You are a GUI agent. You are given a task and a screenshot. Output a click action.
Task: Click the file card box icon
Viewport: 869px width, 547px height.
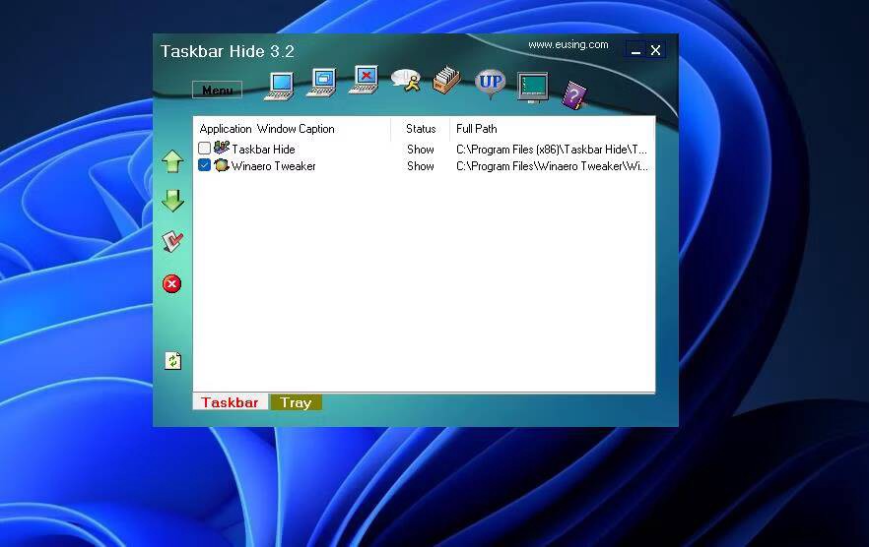446,81
